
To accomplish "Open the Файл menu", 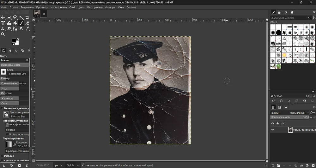I will [4, 7].
